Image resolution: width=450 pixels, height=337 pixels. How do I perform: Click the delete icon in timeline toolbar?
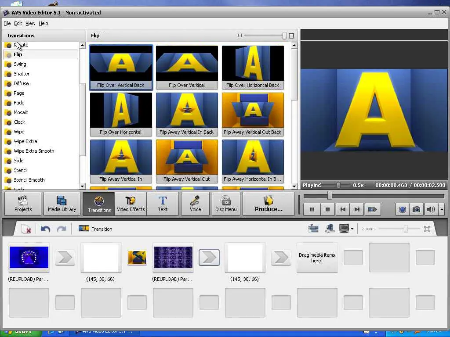[x=26, y=229]
